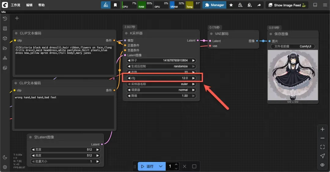
Task: Click the cfg value slider field
Action: pos(161,78)
